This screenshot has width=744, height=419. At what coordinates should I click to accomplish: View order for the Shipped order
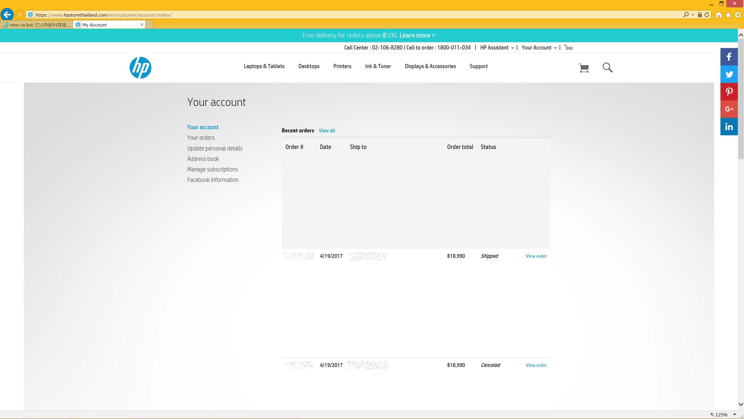click(x=536, y=256)
